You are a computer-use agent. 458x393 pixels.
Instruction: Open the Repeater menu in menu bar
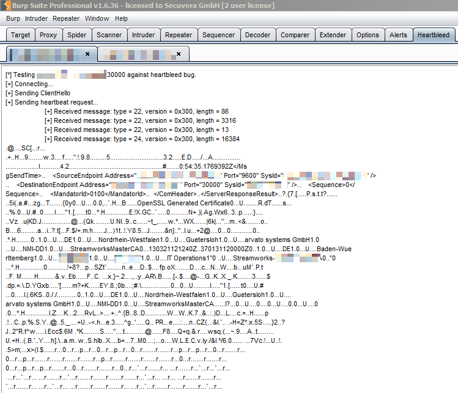pos(66,19)
